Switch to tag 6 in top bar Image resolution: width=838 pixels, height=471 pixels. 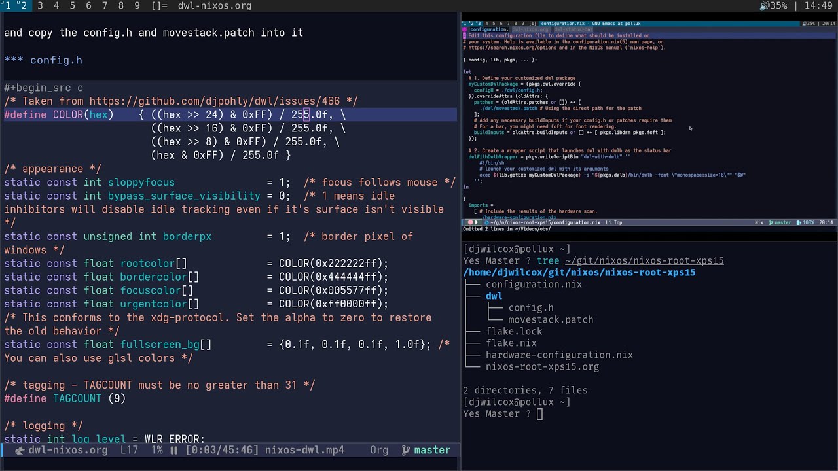tap(88, 5)
